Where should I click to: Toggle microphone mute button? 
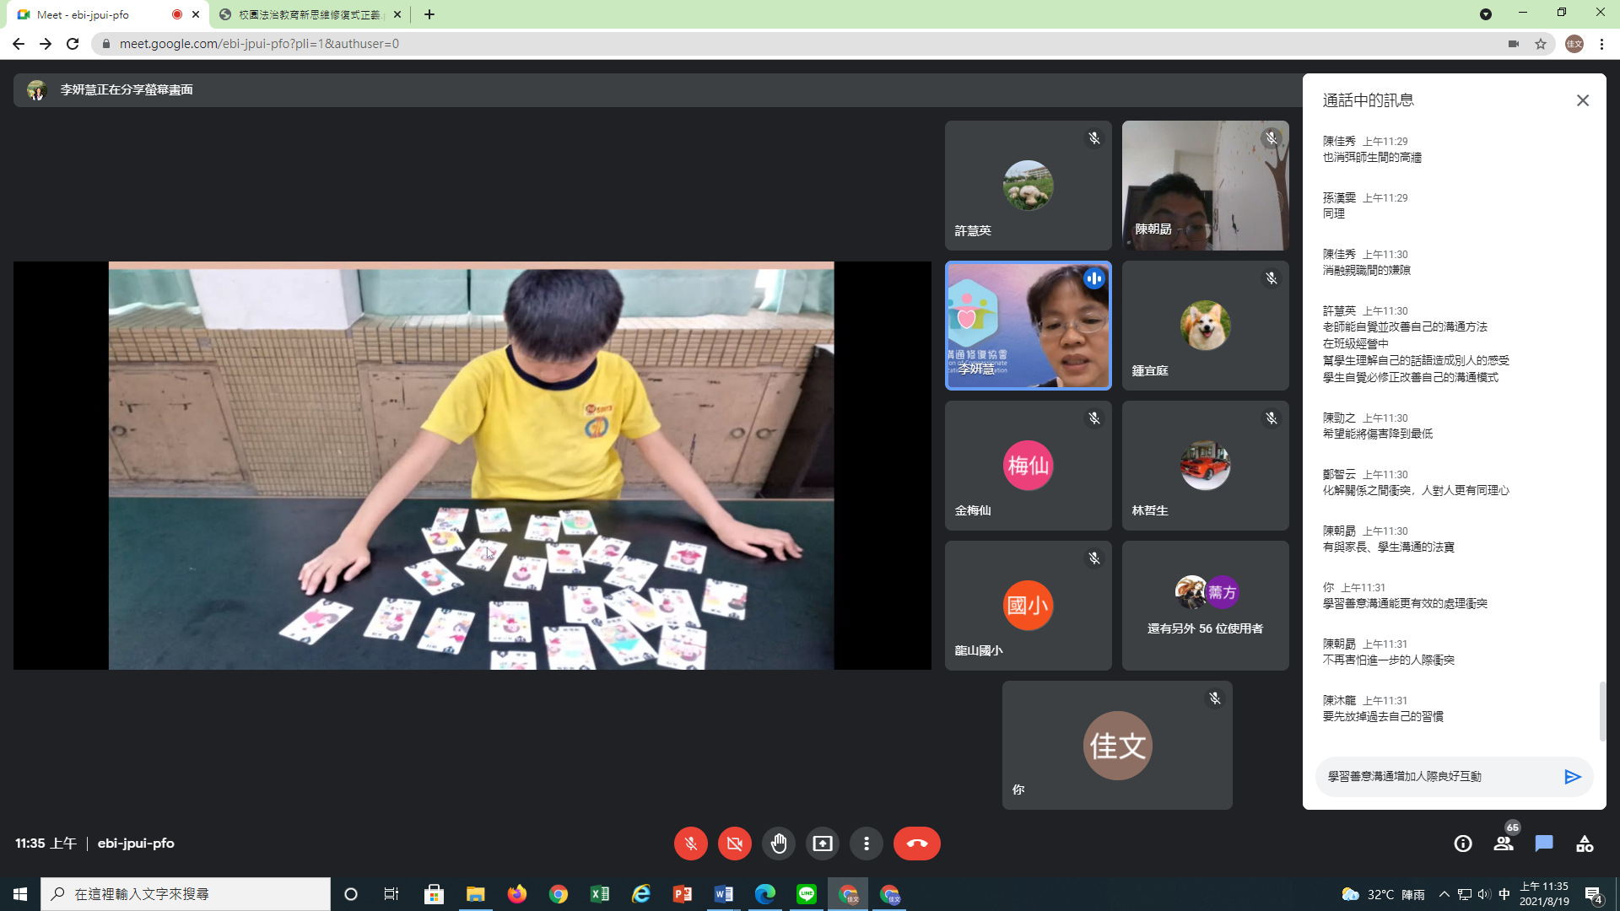click(x=690, y=844)
